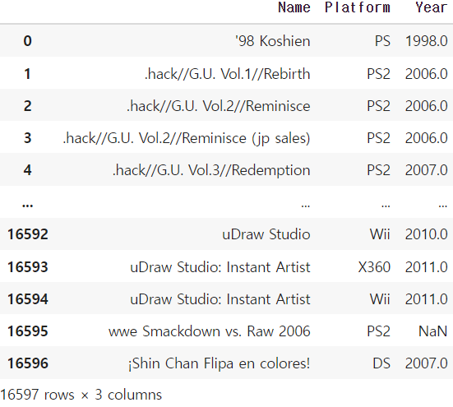The width and height of the screenshot is (453, 407).
Task: Select the 2007.0 year in row 4
Action: 427,170
